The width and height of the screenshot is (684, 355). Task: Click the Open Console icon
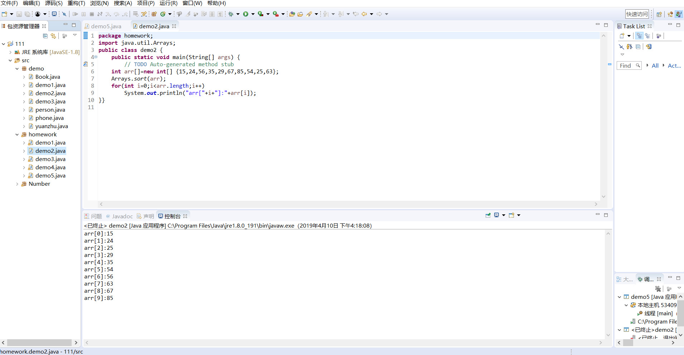point(512,215)
